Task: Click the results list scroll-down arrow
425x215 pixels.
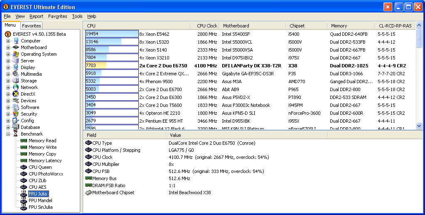Action: tap(419, 126)
